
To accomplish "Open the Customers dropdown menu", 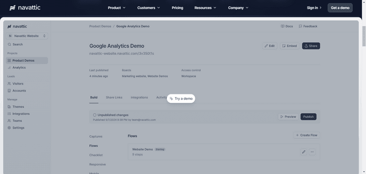I will [x=148, y=8].
